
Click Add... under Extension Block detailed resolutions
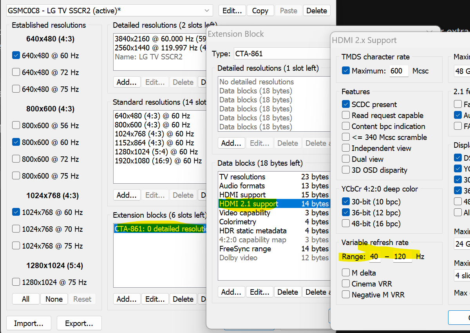click(x=231, y=143)
